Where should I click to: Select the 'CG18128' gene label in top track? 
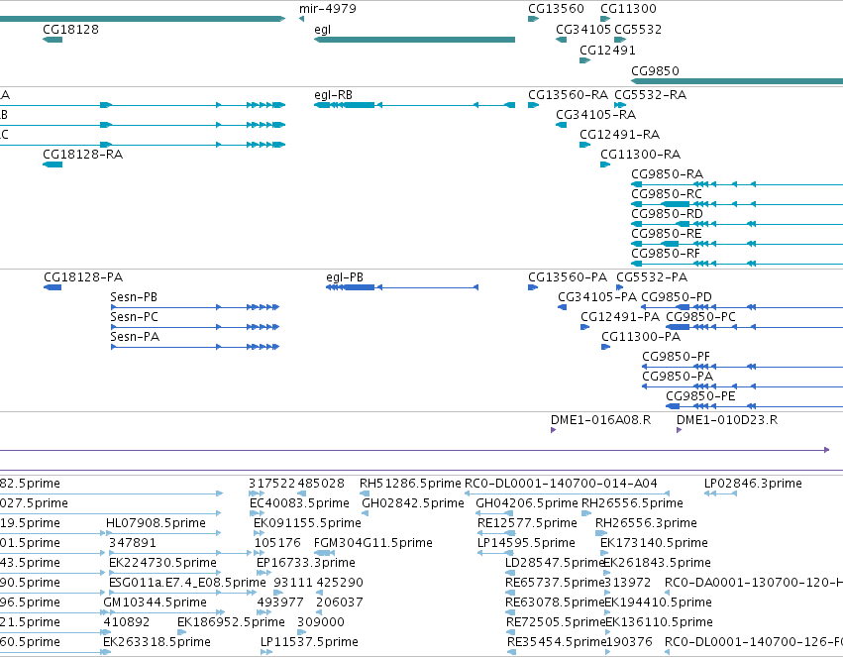click(71, 30)
